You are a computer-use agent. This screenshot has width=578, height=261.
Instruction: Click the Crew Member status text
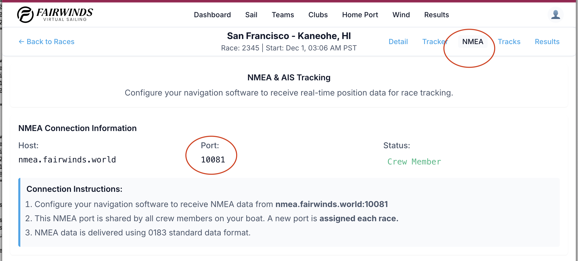click(x=414, y=162)
